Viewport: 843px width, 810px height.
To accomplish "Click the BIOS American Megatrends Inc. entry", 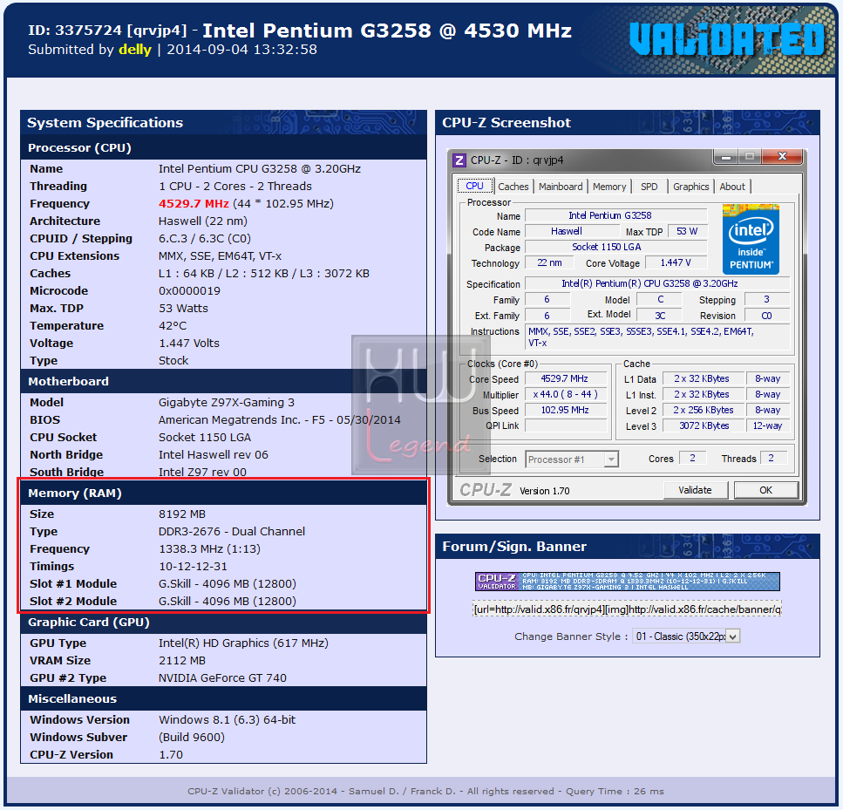I will (x=280, y=420).
